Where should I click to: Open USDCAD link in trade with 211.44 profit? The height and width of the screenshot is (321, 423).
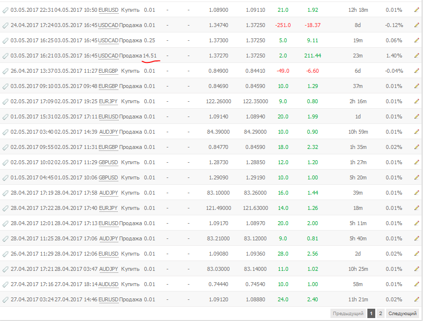tap(108, 56)
